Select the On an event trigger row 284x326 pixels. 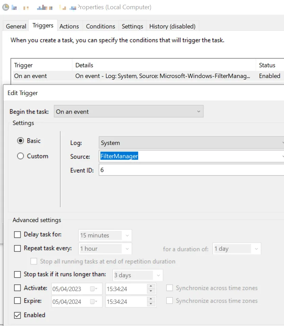click(136, 76)
